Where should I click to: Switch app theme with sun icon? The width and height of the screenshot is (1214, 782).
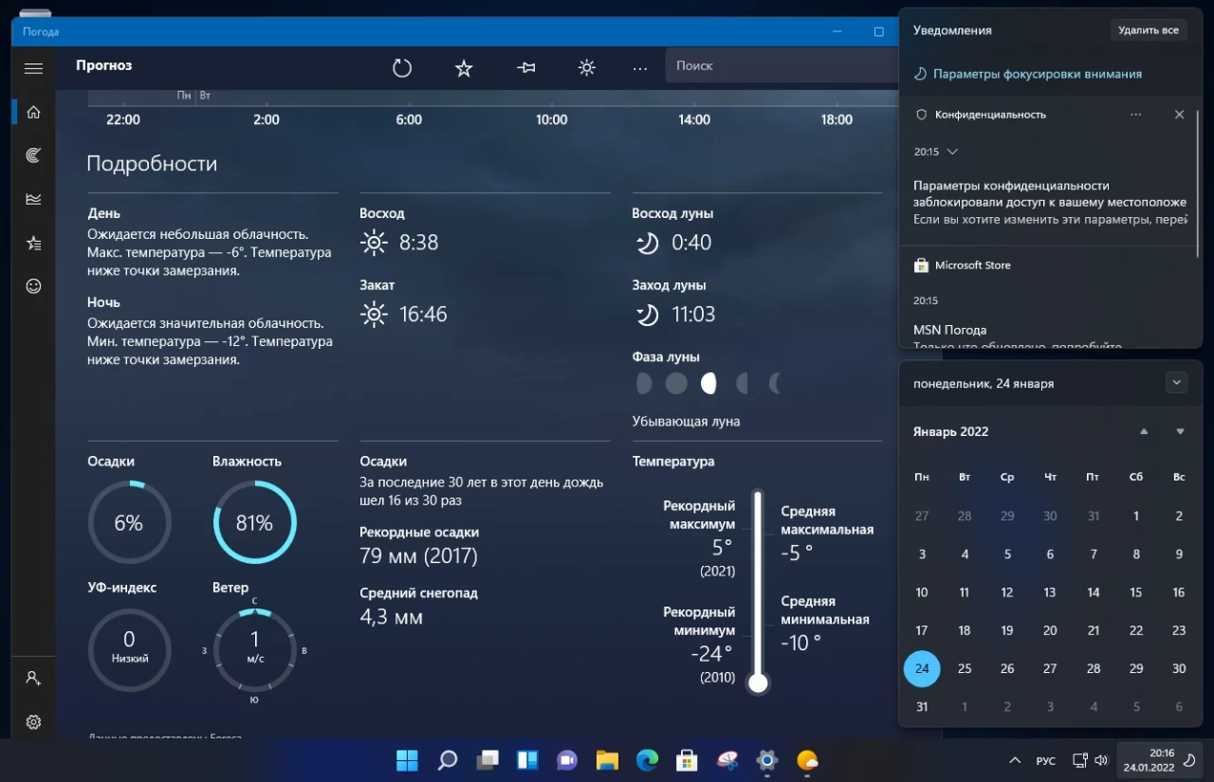587,67
